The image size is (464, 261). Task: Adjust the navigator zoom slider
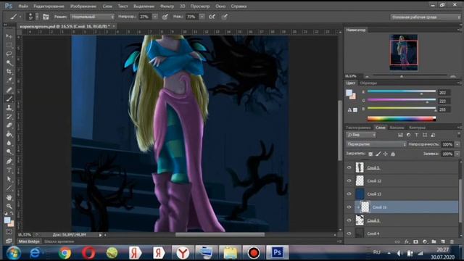[402, 76]
